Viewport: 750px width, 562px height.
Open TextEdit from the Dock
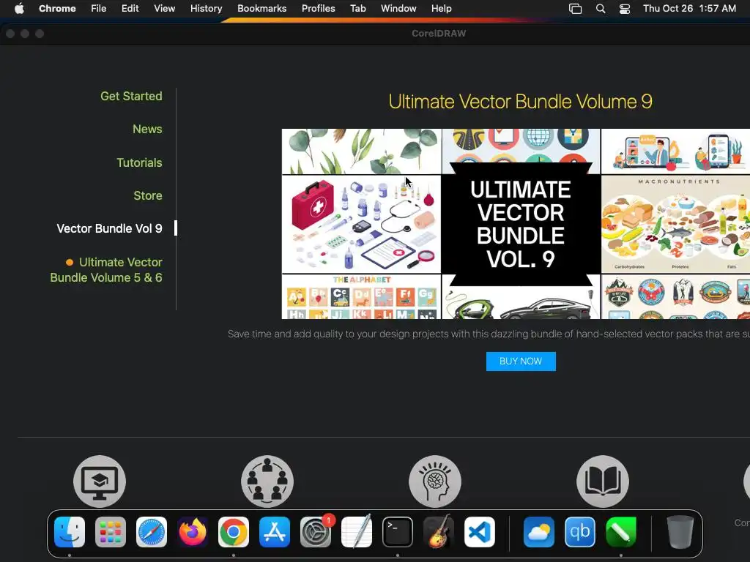click(x=357, y=532)
